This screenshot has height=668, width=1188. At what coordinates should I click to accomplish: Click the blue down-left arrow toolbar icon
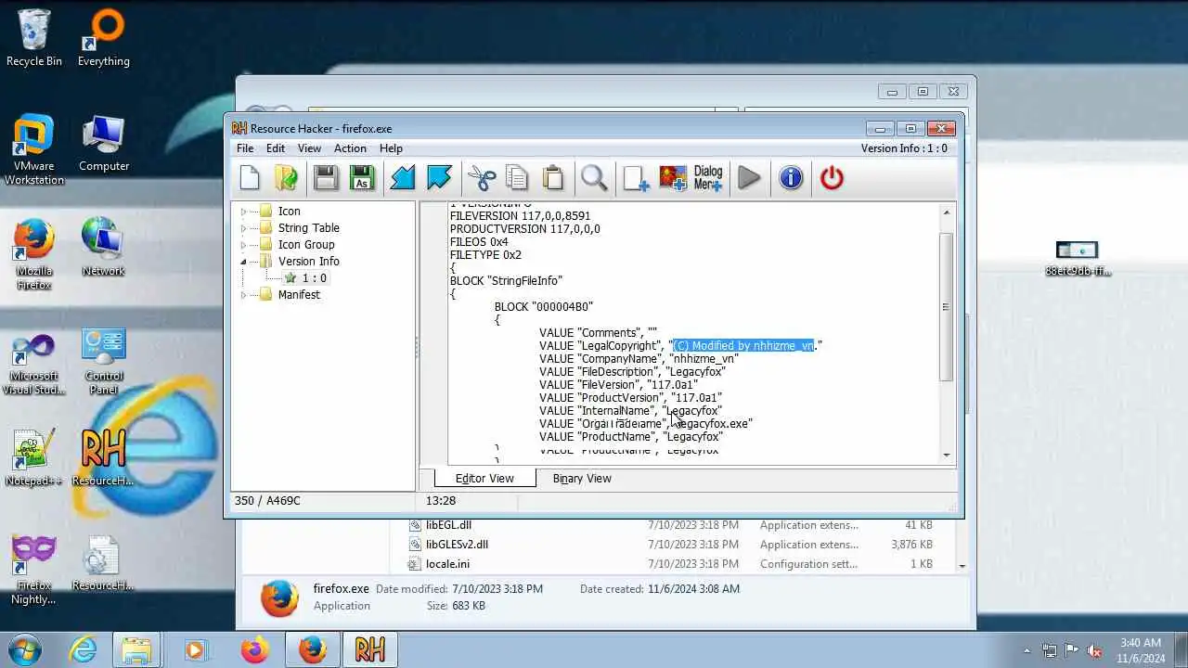coord(403,178)
